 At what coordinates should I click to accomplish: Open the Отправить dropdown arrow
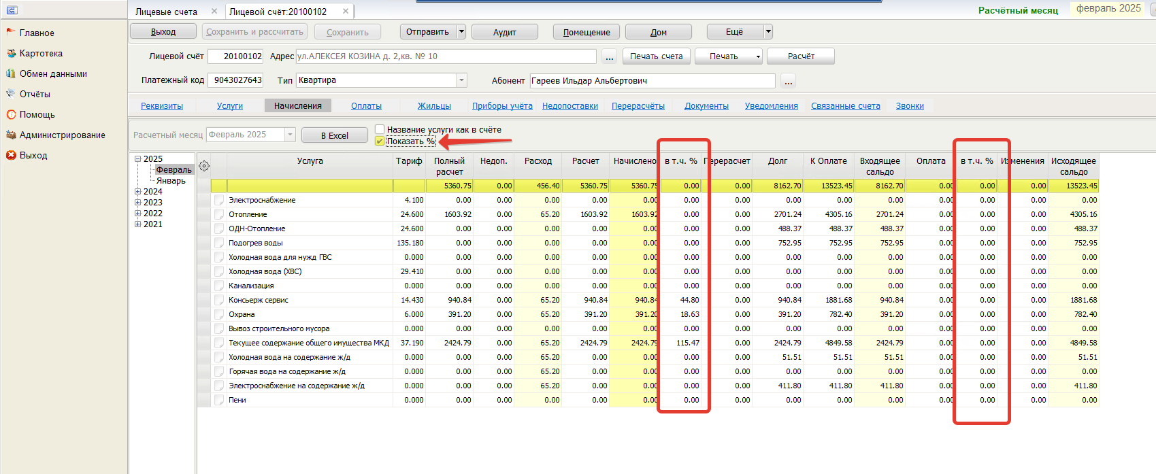[461, 31]
